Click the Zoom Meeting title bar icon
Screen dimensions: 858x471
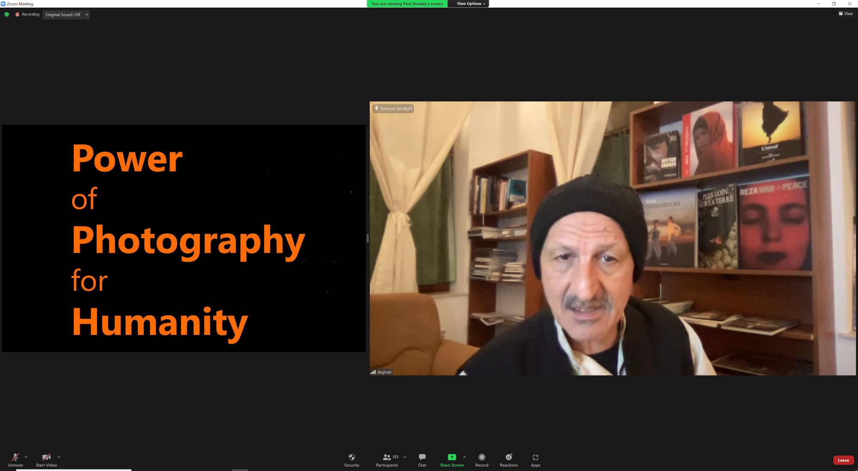(3, 4)
